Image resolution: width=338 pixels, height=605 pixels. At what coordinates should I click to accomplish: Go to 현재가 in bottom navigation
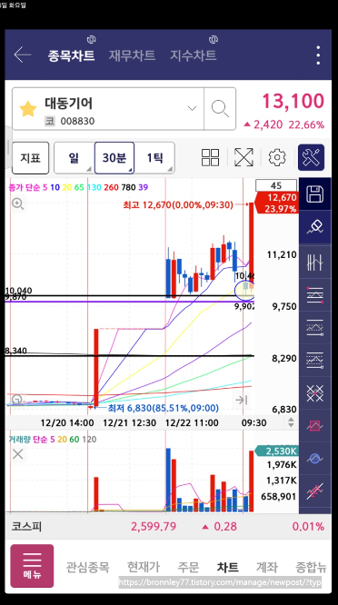coord(144,567)
